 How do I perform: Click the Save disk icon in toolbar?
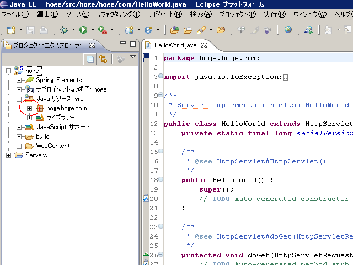tap(30, 29)
